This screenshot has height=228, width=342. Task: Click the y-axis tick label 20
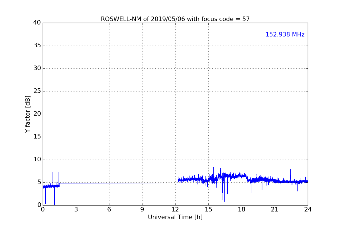[37, 114]
